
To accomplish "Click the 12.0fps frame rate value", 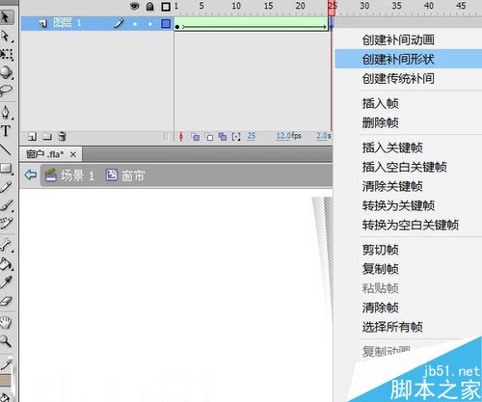I will tap(289, 136).
